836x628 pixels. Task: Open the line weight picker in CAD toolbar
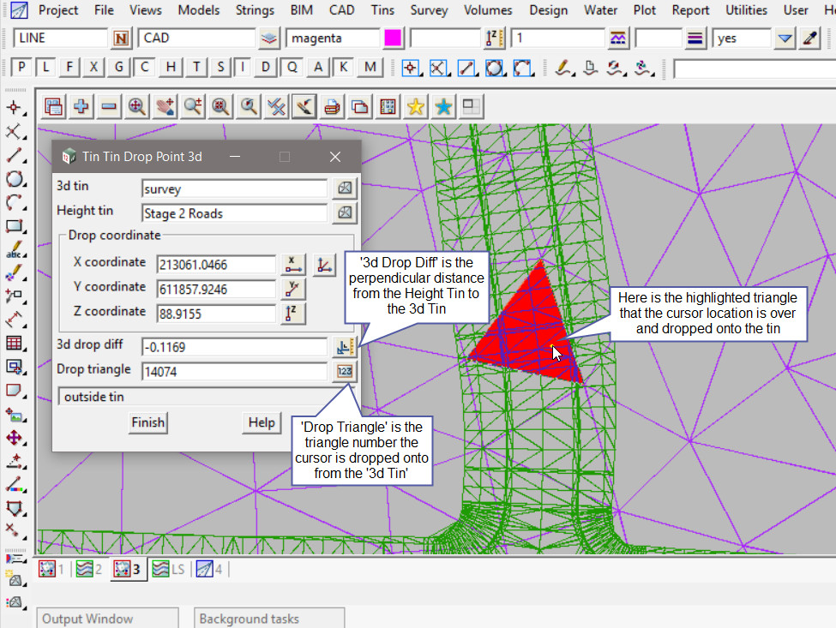(695, 39)
